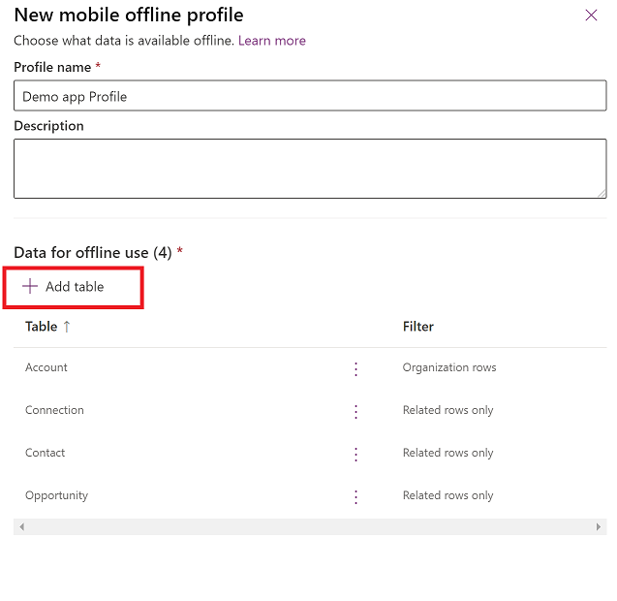Select the Connection table entry
617x601 pixels.
pos(54,410)
